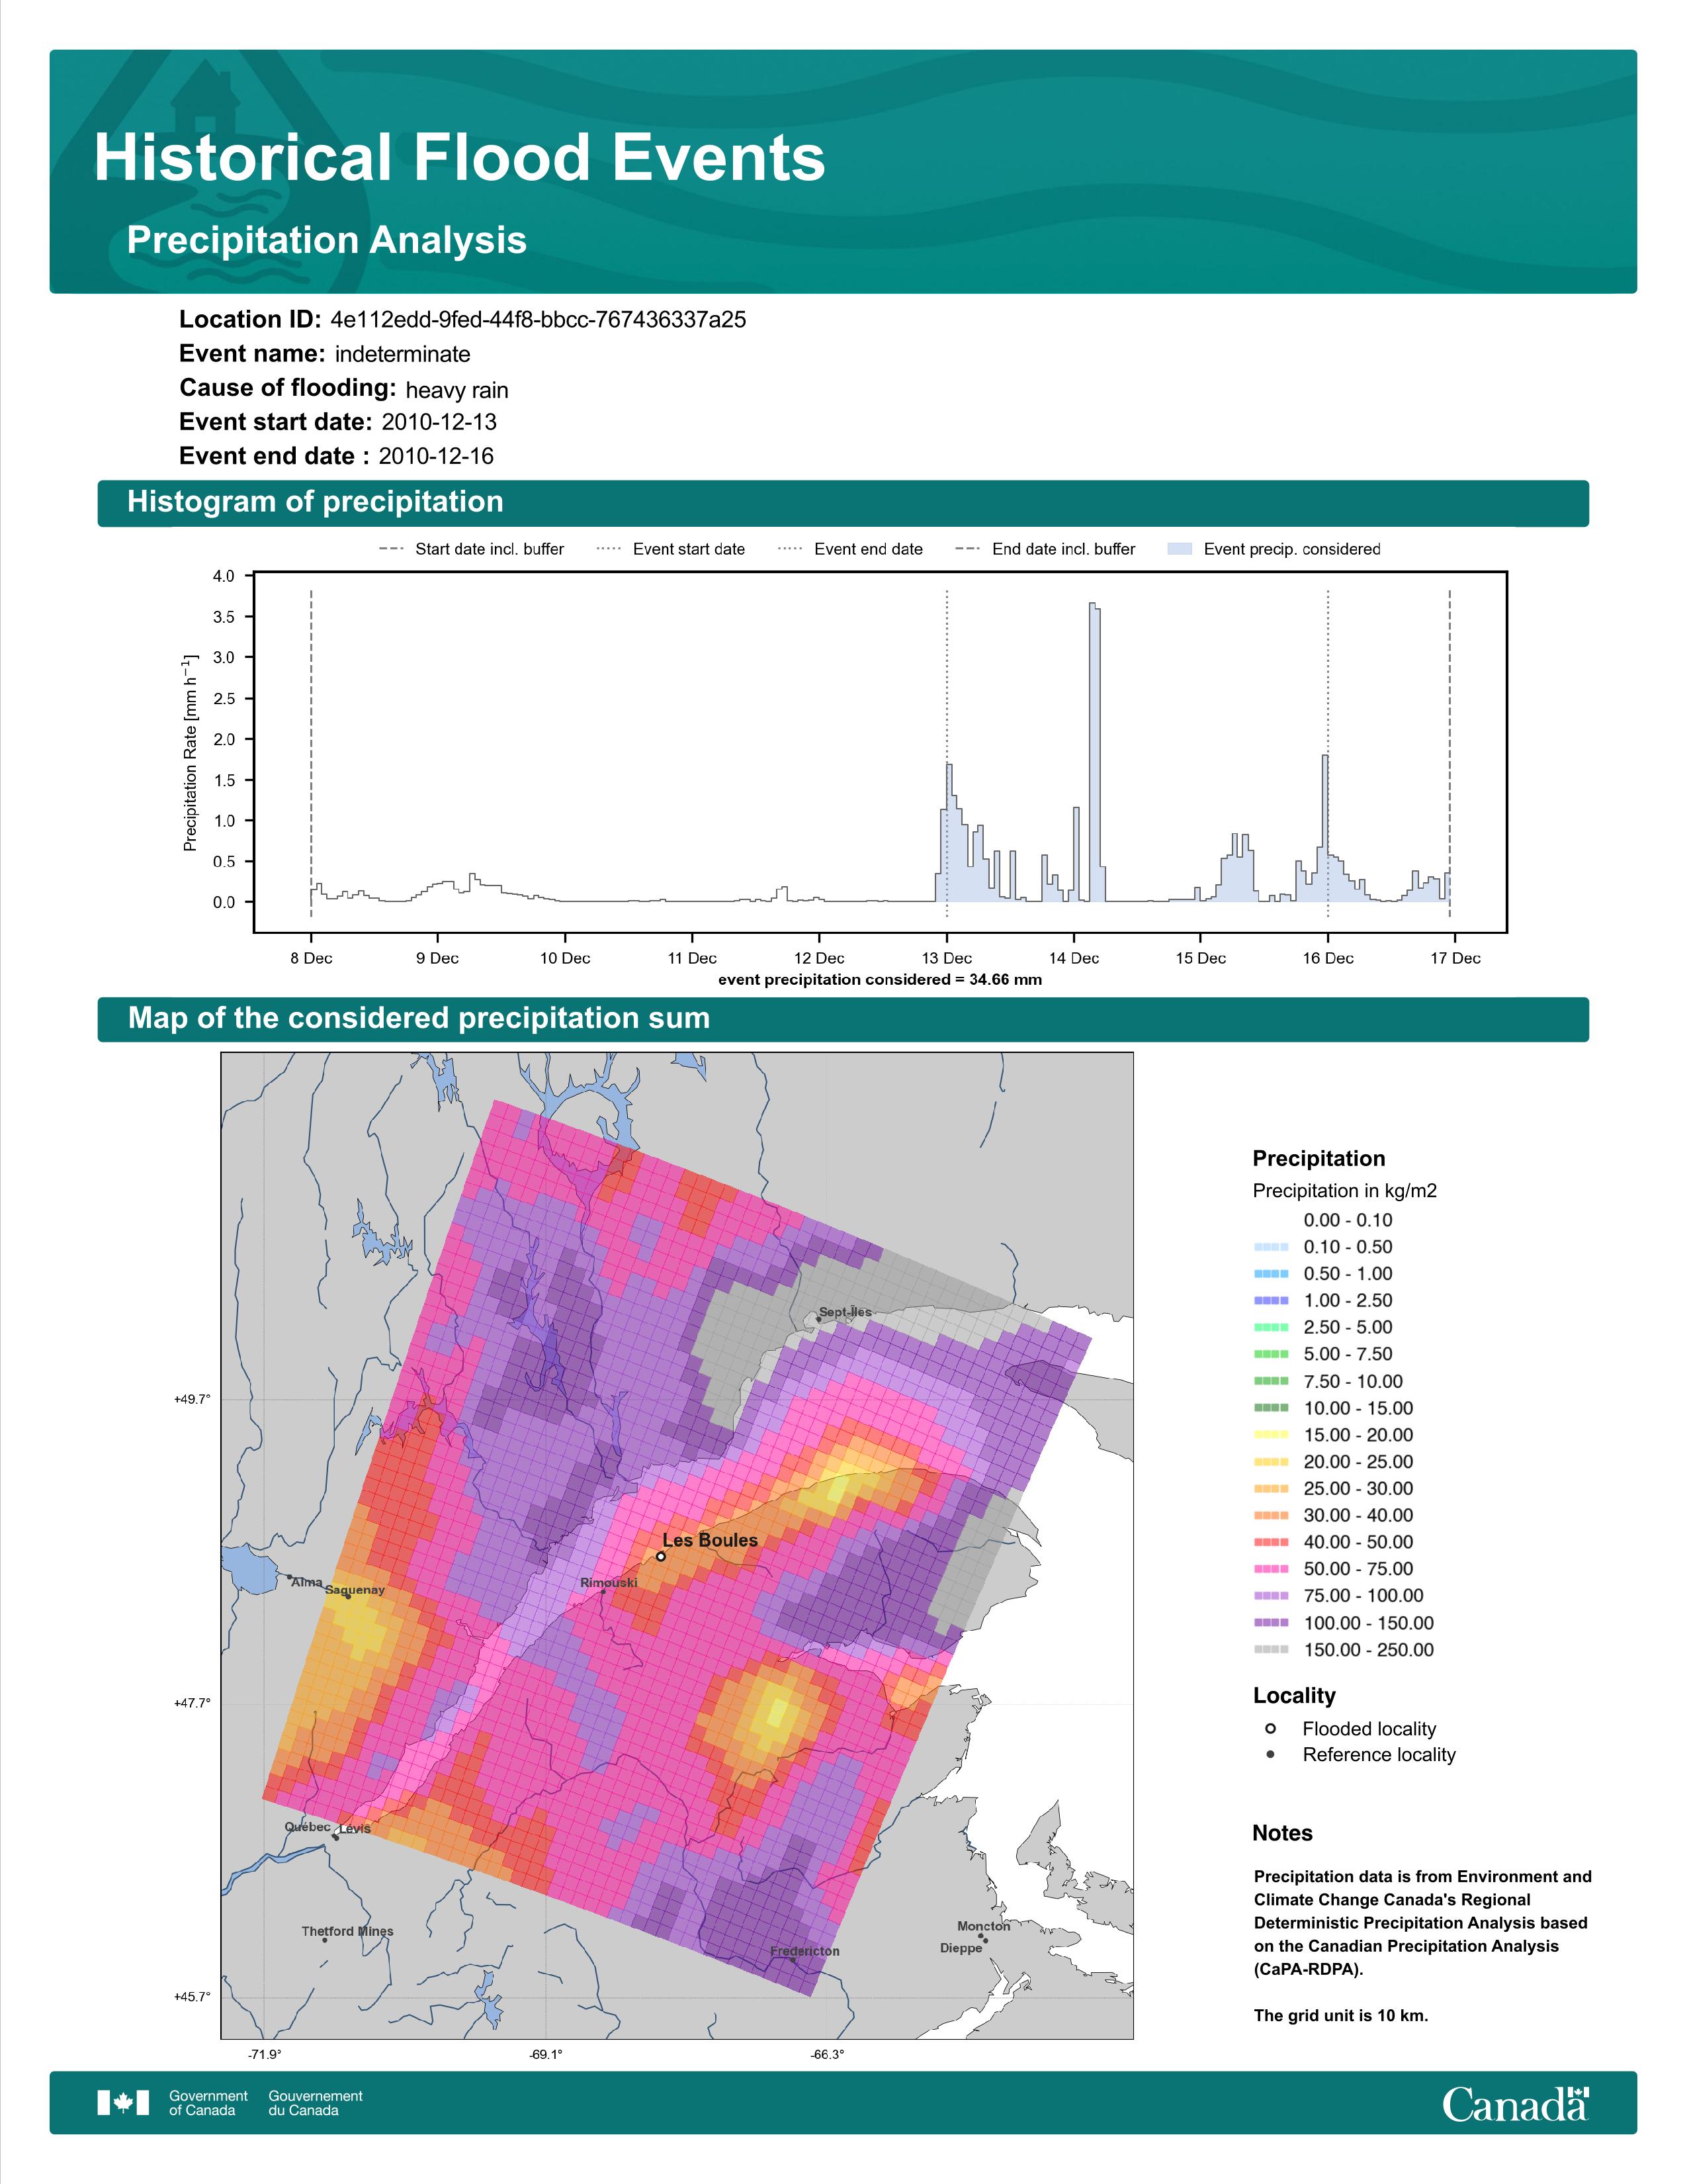The width and height of the screenshot is (1687, 2184).
Task: Click the event end date 2010-12-16
Action: [436, 456]
